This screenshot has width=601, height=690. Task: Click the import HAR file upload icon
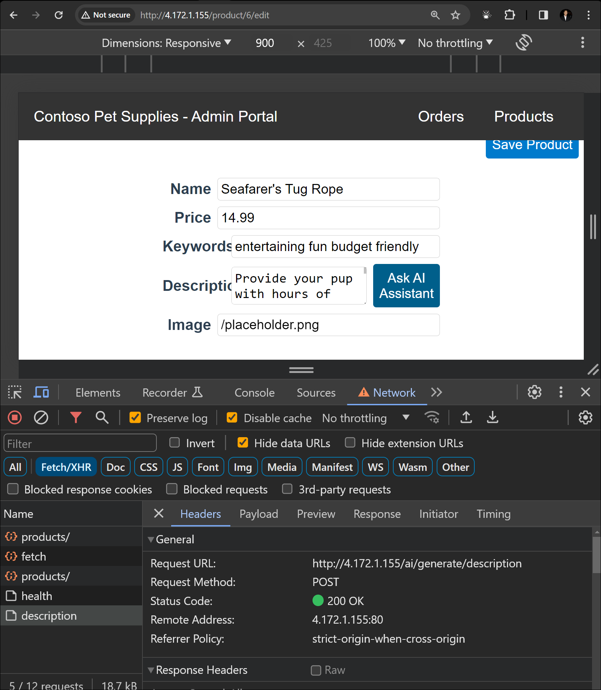coord(466,418)
